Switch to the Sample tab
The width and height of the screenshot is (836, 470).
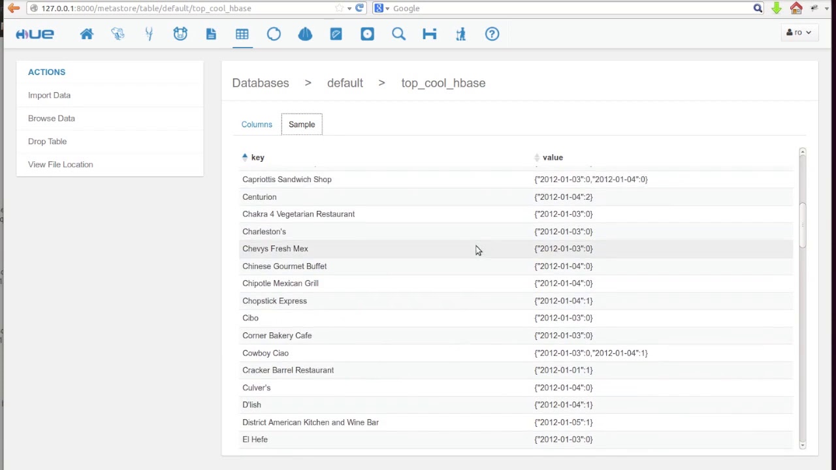(302, 125)
